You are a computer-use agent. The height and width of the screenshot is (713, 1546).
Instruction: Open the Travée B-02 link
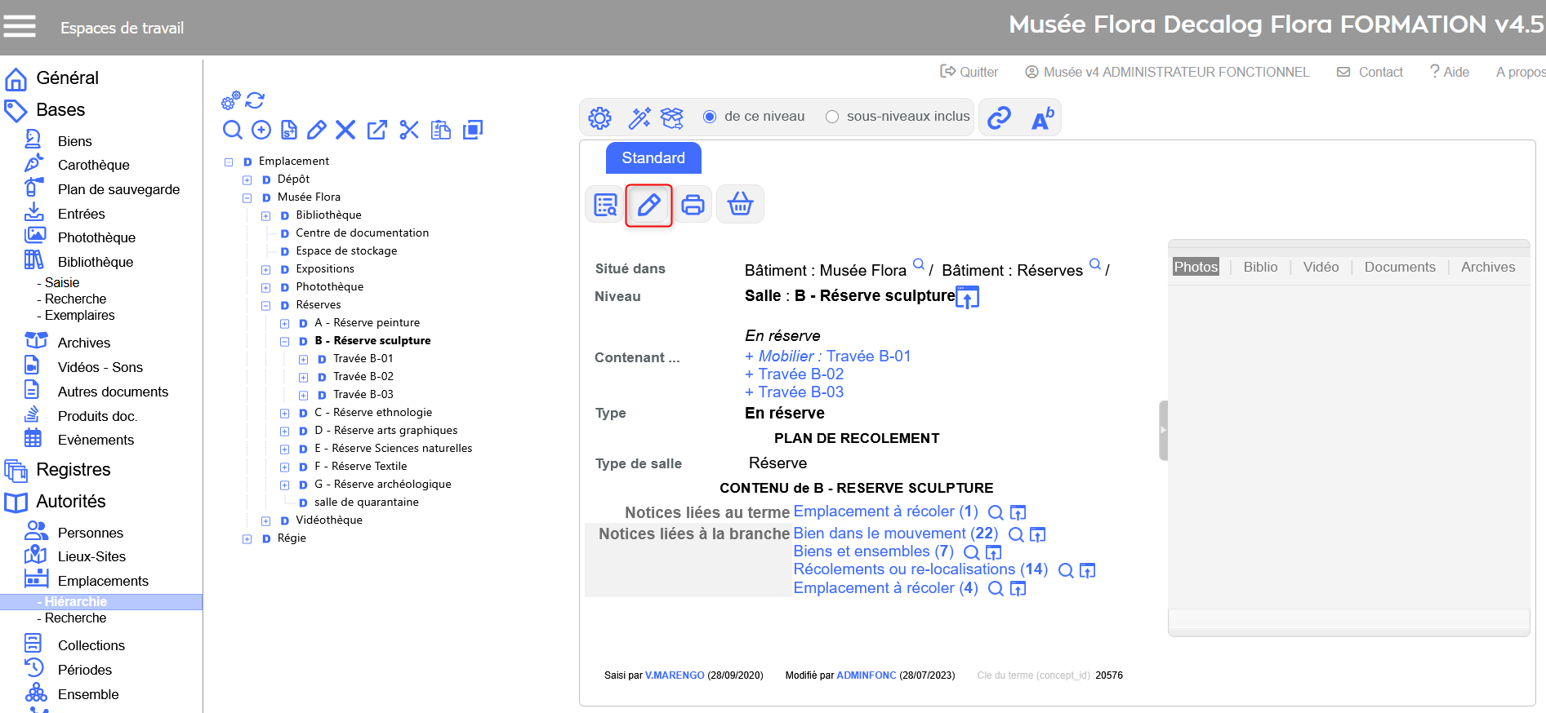(x=800, y=374)
